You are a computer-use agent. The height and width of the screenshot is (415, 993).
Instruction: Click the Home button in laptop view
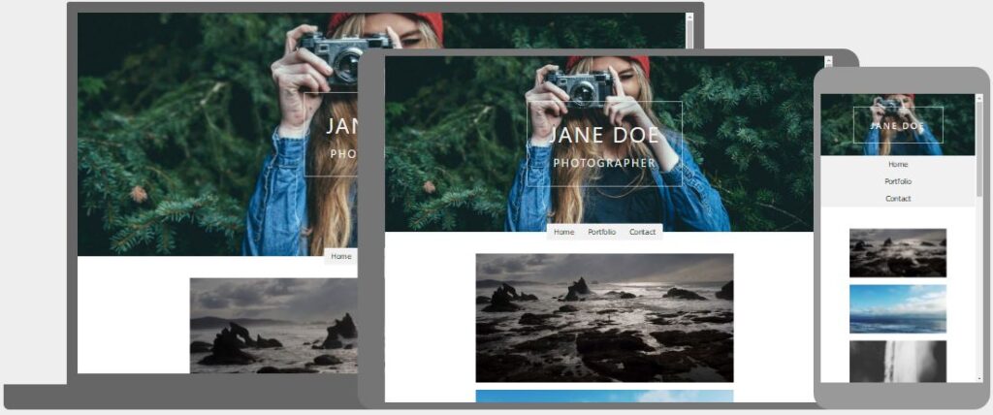click(340, 256)
